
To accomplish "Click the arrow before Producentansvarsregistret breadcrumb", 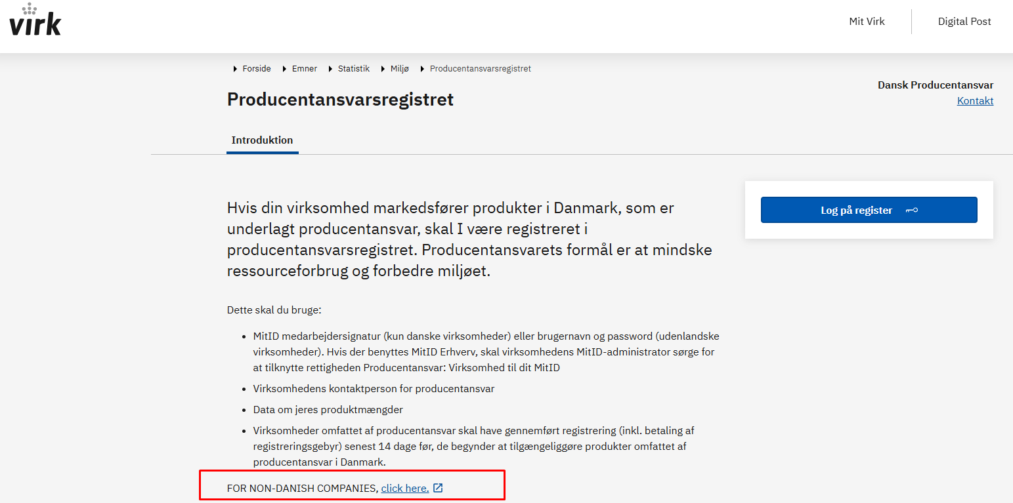I will (423, 69).
